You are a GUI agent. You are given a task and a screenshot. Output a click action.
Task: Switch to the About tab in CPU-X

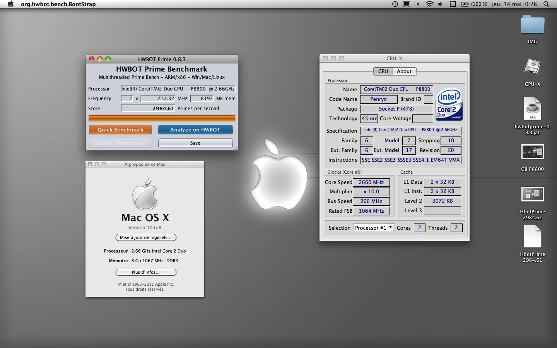click(404, 71)
